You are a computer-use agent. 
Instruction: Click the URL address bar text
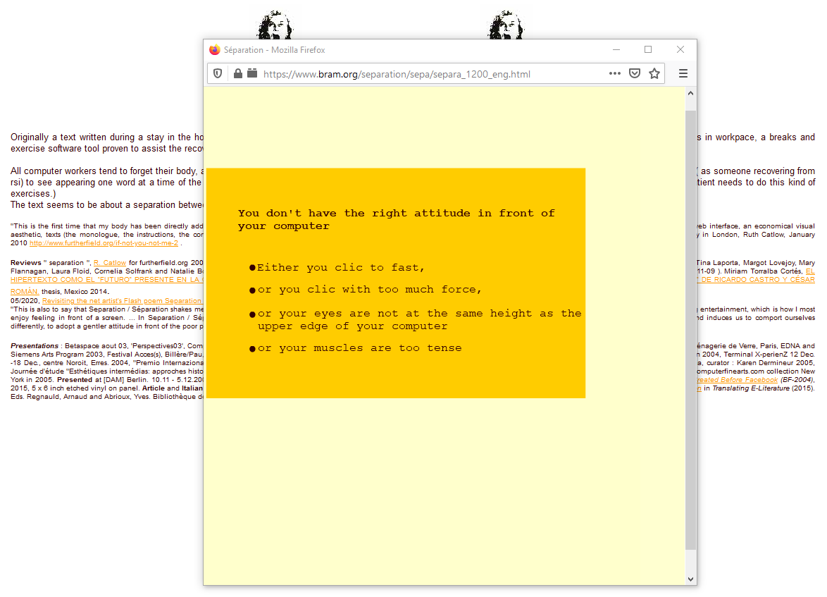(397, 74)
